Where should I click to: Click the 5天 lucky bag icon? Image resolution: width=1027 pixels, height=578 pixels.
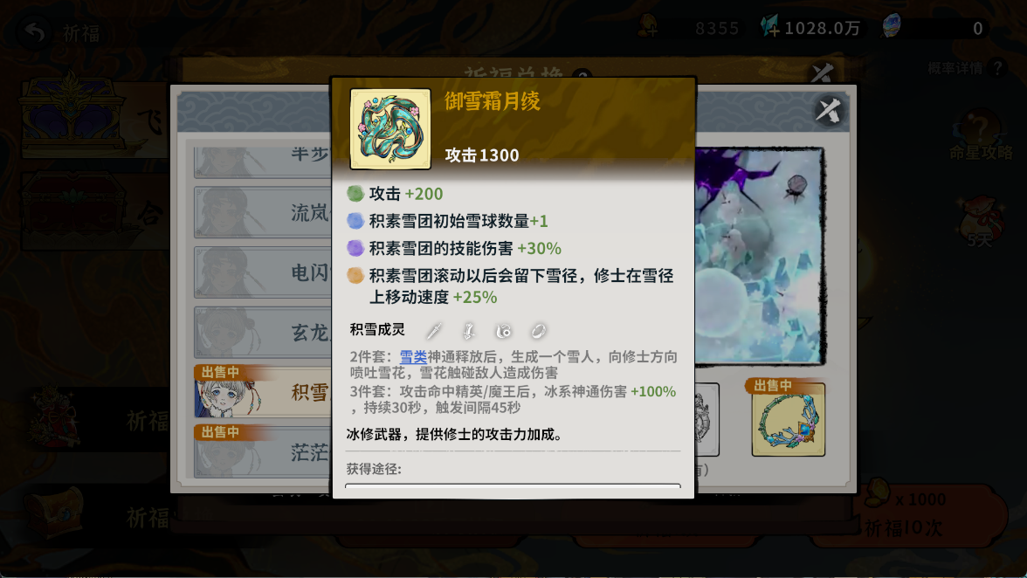point(981,221)
